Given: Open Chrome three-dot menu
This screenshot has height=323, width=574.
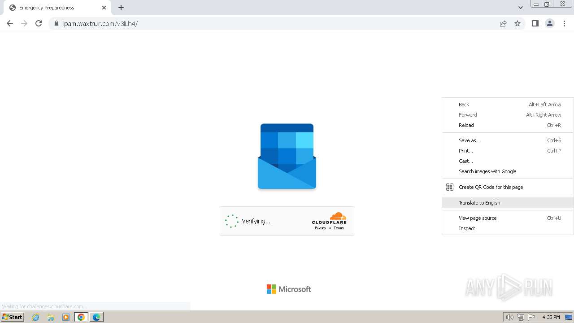Looking at the screenshot, I should [x=565, y=23].
